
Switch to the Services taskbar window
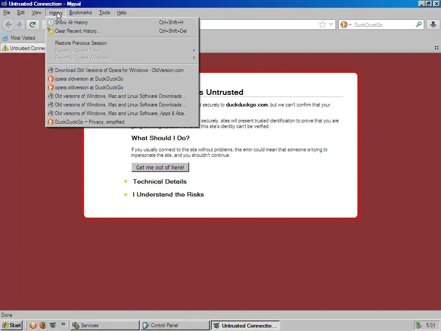point(105,325)
